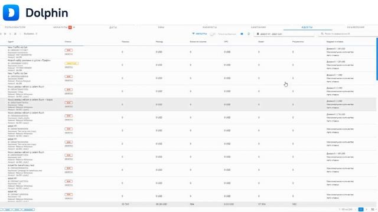Click the blue page 1 pagination button
378x212 pixels.
pos(361,210)
